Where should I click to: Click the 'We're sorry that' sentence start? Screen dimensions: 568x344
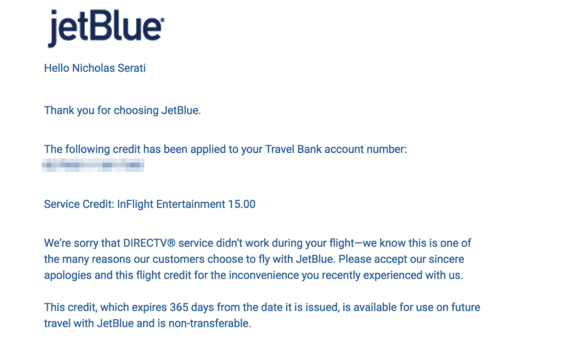pyautogui.click(x=82, y=243)
